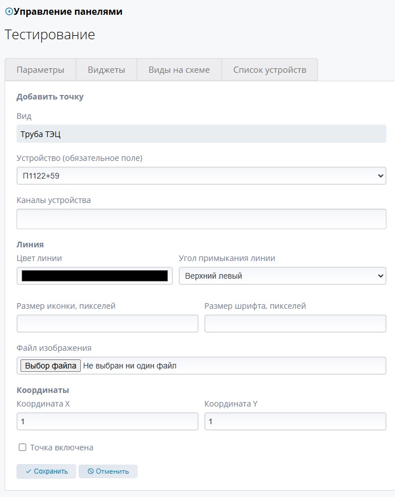395x497 pixels.
Task: Click into the Координата X field
Action: coord(108,421)
